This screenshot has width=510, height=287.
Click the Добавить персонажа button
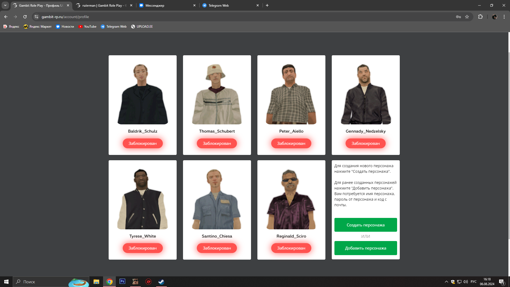click(x=365, y=248)
